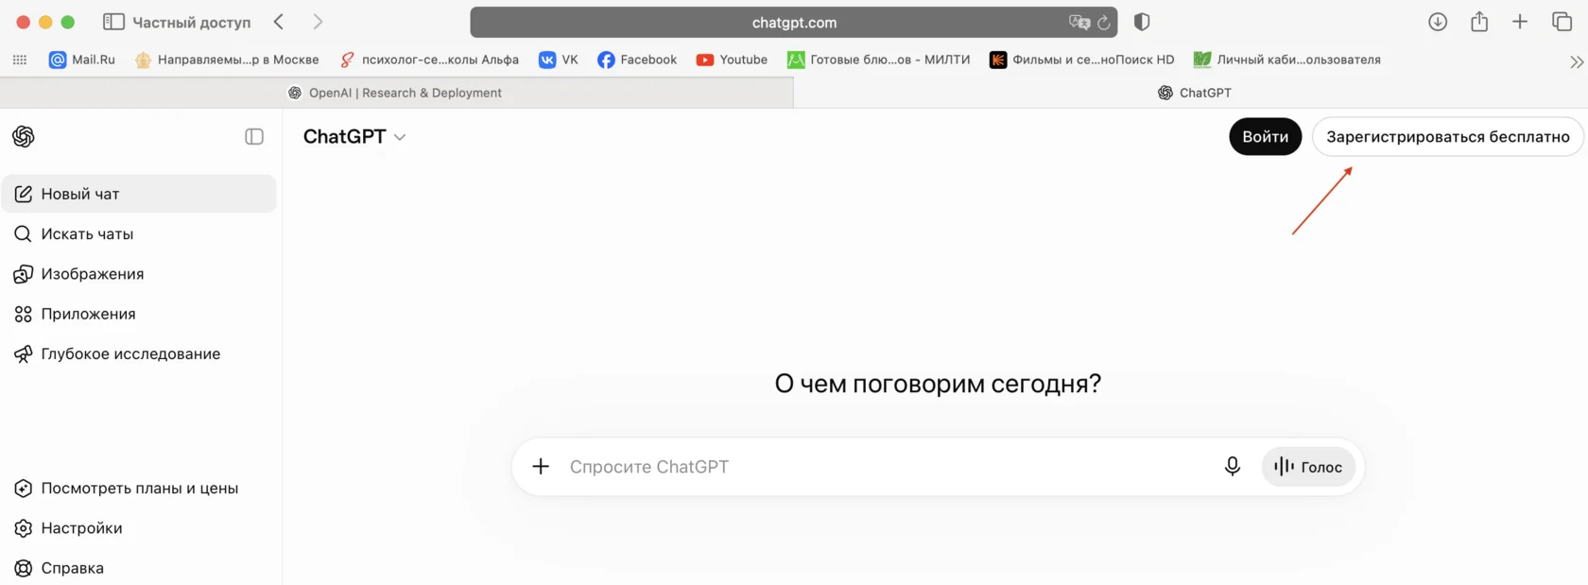Show Safari downloads icon
This screenshot has height=585, width=1588.
1437,22
